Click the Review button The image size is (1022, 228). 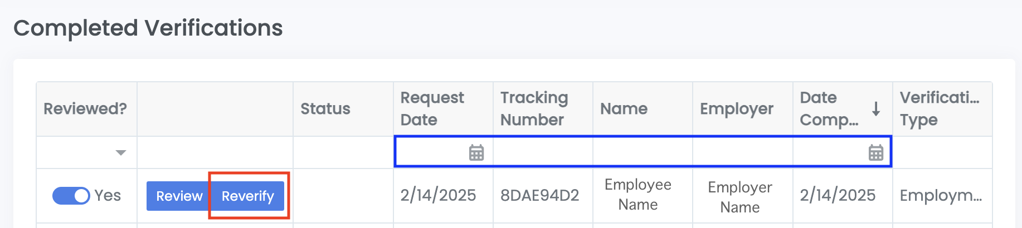click(179, 196)
